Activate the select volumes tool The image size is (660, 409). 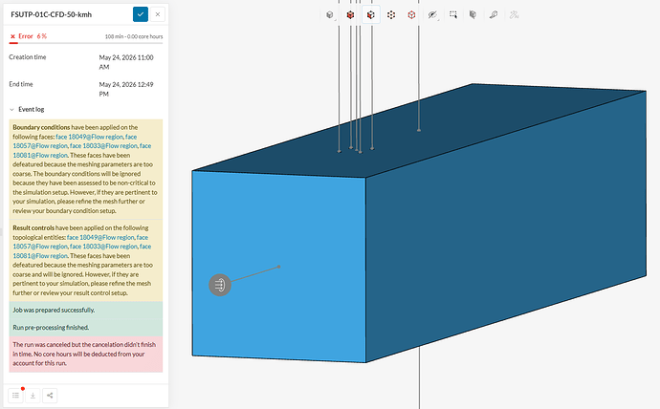click(350, 15)
